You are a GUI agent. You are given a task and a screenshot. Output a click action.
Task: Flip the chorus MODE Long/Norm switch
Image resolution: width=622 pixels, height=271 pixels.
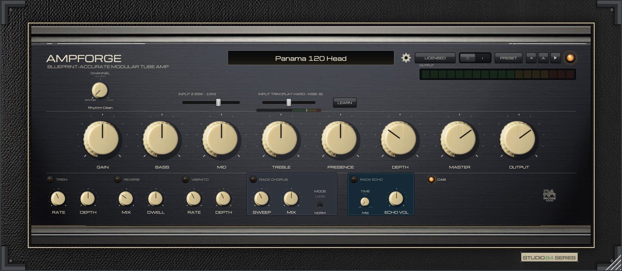tap(320, 205)
